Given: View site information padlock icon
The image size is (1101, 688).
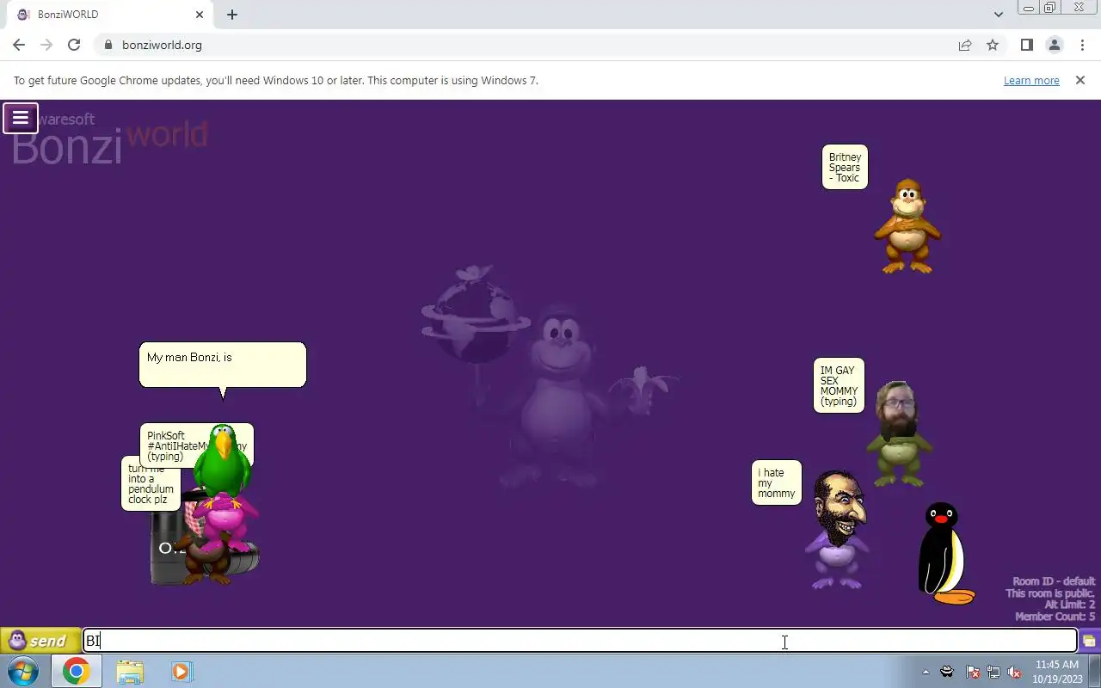Looking at the screenshot, I should pos(108,45).
